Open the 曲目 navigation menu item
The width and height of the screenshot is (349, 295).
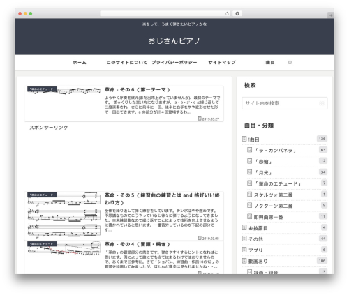[x=269, y=63]
